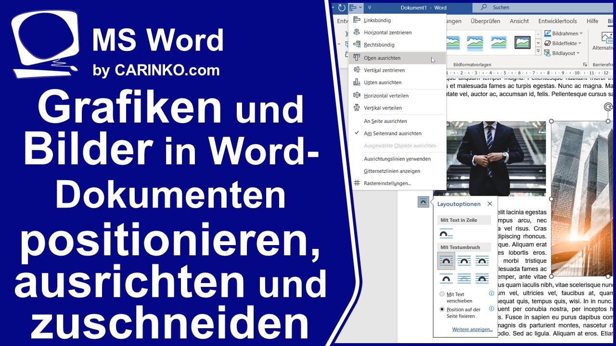616x346 pixels.
Task: Open the Überprüfen ribbon tab
Action: [x=485, y=21]
